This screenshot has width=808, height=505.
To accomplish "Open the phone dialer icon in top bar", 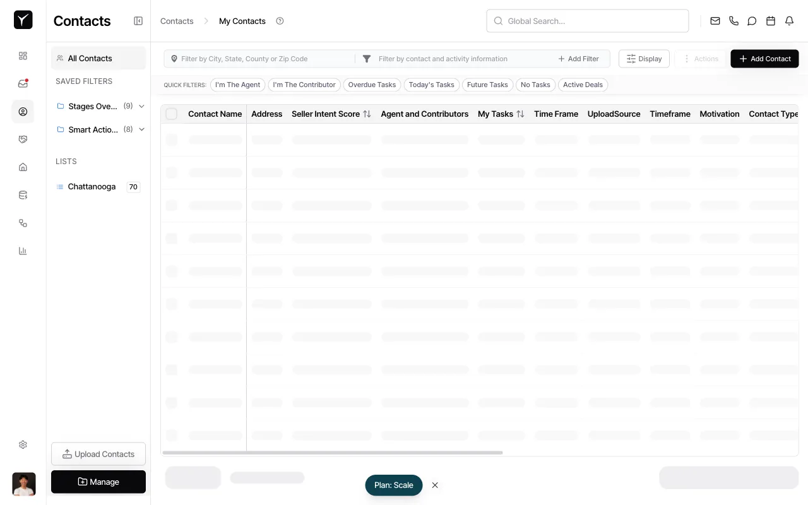I will pyautogui.click(x=734, y=20).
